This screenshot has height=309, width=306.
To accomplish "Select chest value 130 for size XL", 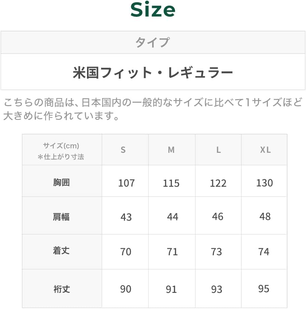I will [264, 183].
